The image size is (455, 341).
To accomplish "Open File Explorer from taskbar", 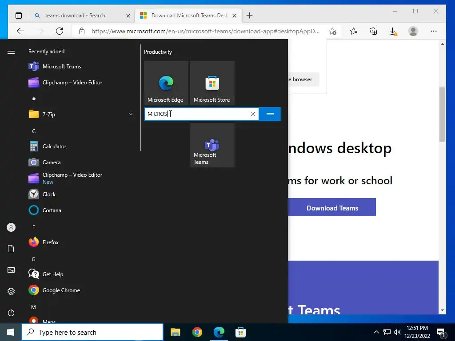I will pos(175,332).
